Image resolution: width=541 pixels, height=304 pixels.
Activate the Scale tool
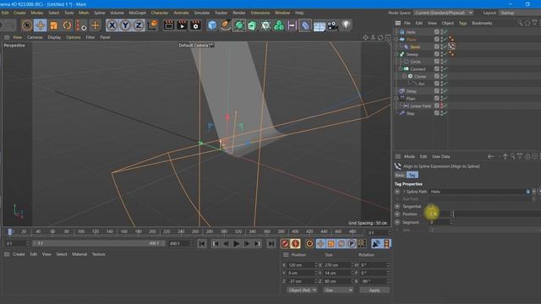click(53, 25)
